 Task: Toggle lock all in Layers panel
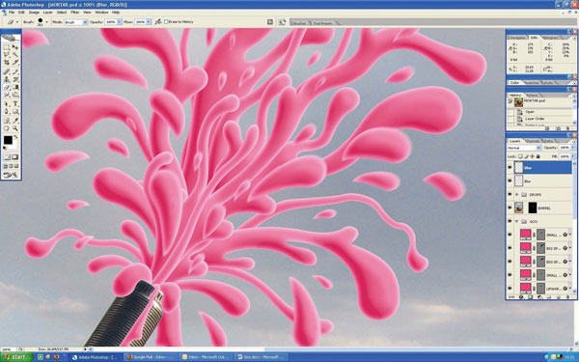[x=538, y=156]
